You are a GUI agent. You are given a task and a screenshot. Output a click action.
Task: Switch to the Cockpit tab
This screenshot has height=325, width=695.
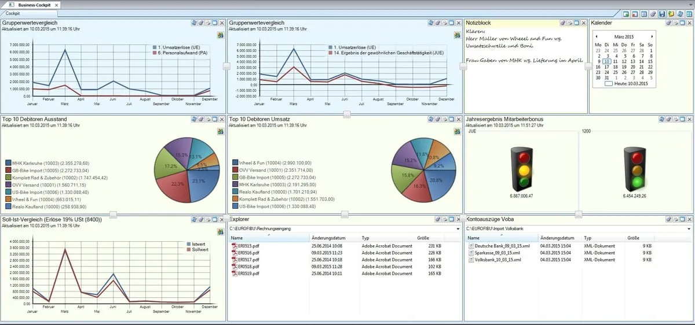[x=13, y=13]
